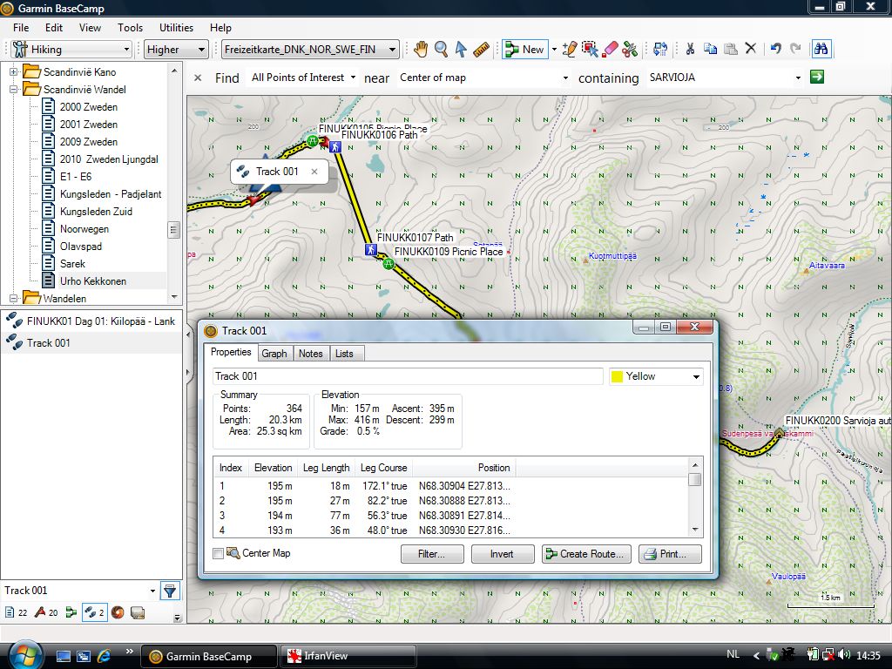Open the Yellow track color dropdown

pos(656,376)
